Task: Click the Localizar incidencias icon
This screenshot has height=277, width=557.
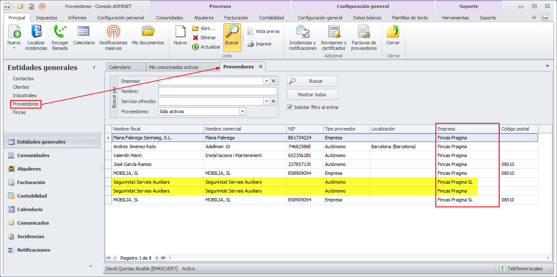Action: [36, 32]
